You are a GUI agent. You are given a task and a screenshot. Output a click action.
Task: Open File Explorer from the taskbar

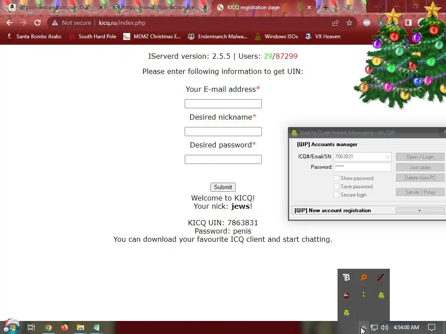(81, 327)
